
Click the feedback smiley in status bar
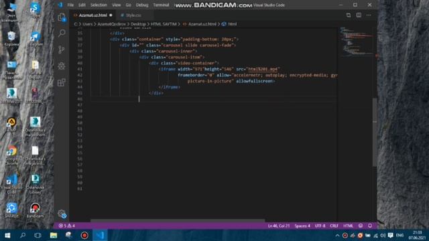361,226
